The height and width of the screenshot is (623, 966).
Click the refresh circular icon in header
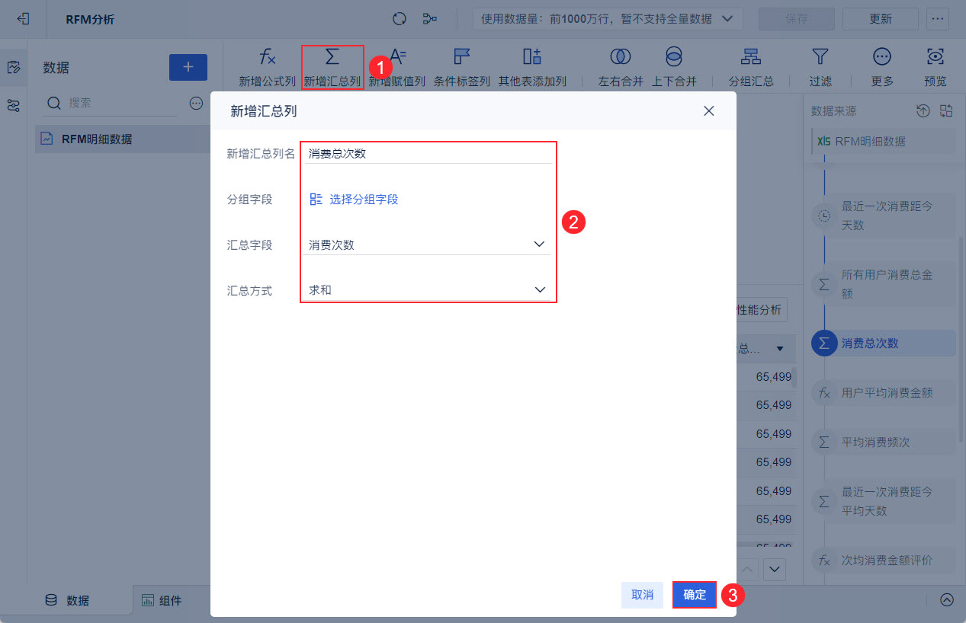[x=400, y=19]
